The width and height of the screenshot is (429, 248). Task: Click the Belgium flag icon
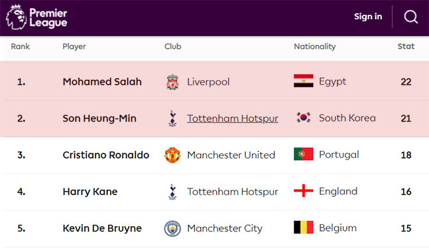[304, 227]
